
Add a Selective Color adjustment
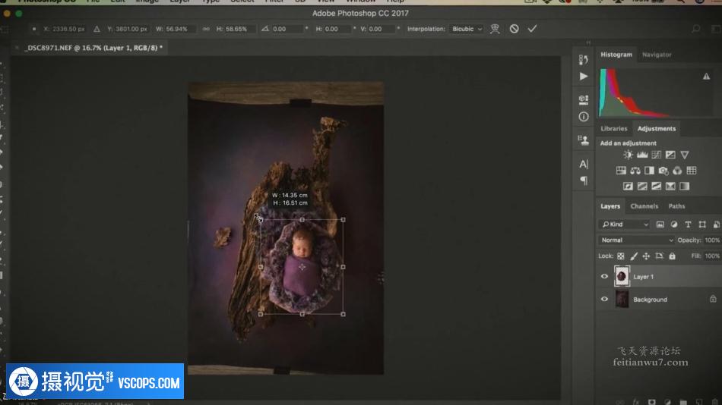coord(670,186)
